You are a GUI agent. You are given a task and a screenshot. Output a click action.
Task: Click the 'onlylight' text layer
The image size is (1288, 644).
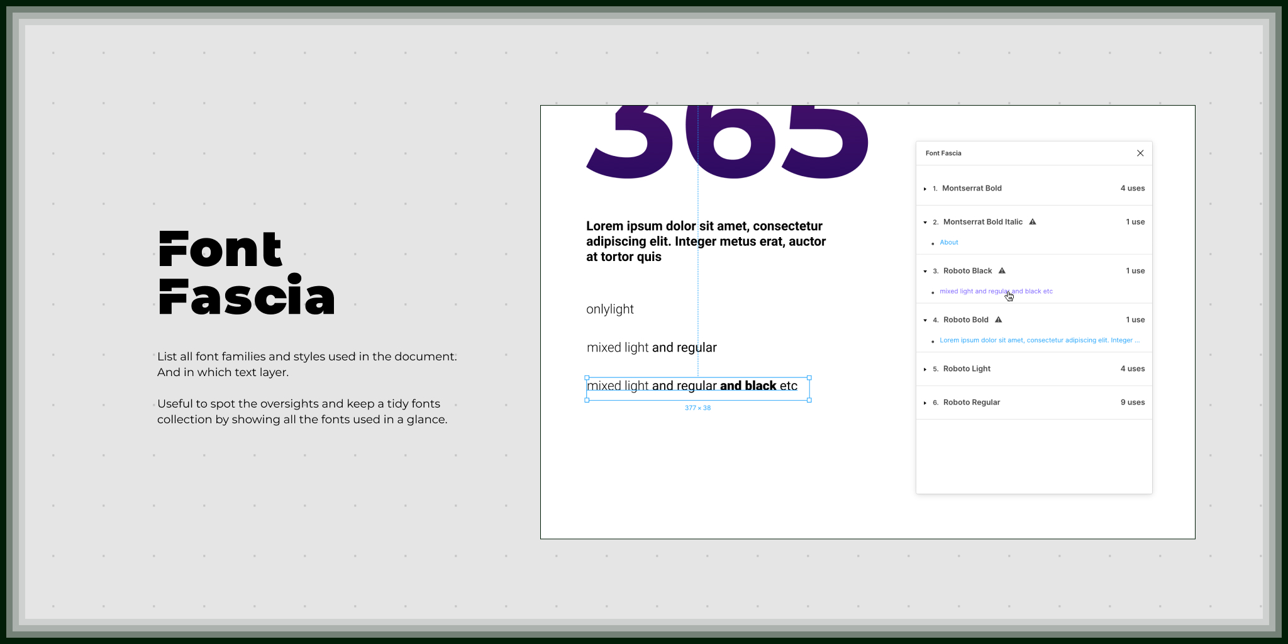pos(610,309)
